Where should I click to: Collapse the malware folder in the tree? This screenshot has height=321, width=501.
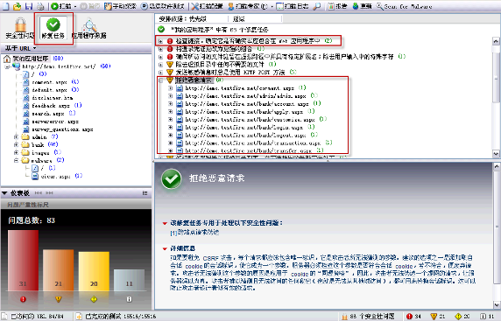point(16,161)
